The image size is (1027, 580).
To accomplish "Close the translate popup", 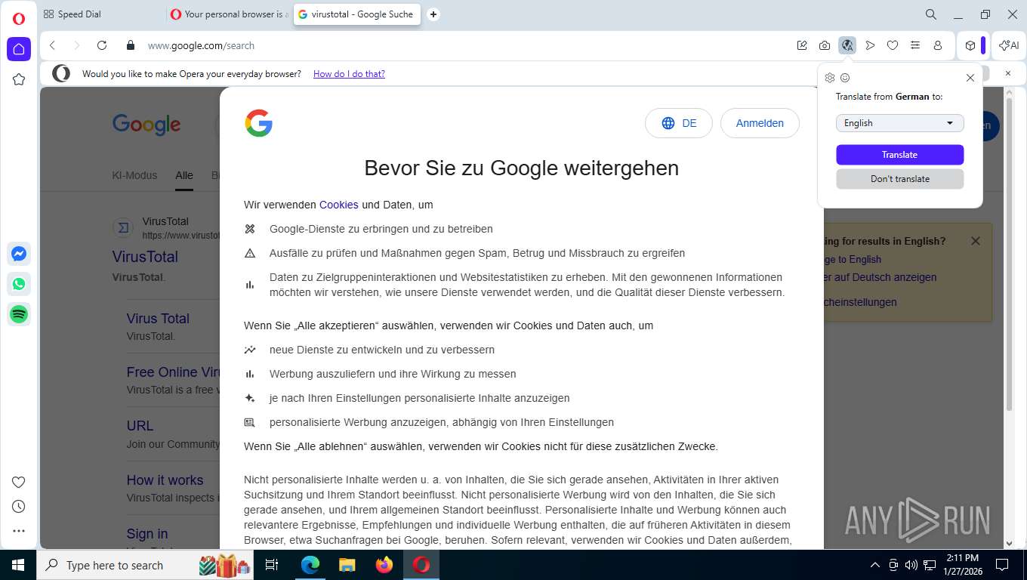I will click(x=970, y=78).
